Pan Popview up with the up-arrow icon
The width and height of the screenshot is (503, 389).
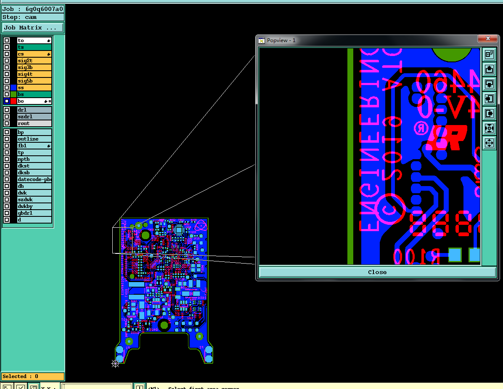pyautogui.click(x=489, y=69)
